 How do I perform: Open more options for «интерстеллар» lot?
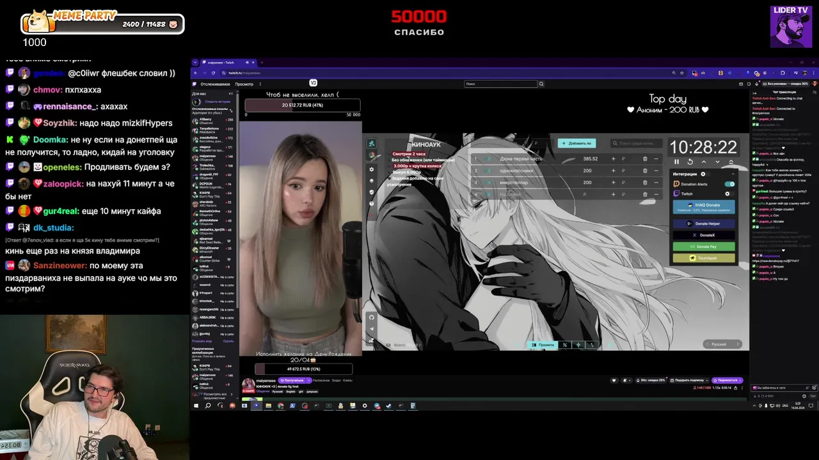pos(656,183)
